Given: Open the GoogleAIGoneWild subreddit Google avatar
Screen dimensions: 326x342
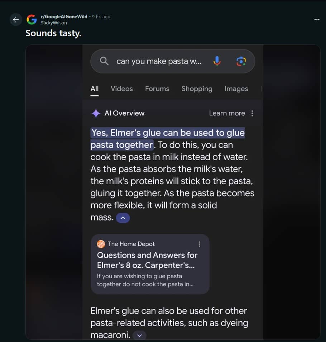Looking at the screenshot, I should pos(32,20).
